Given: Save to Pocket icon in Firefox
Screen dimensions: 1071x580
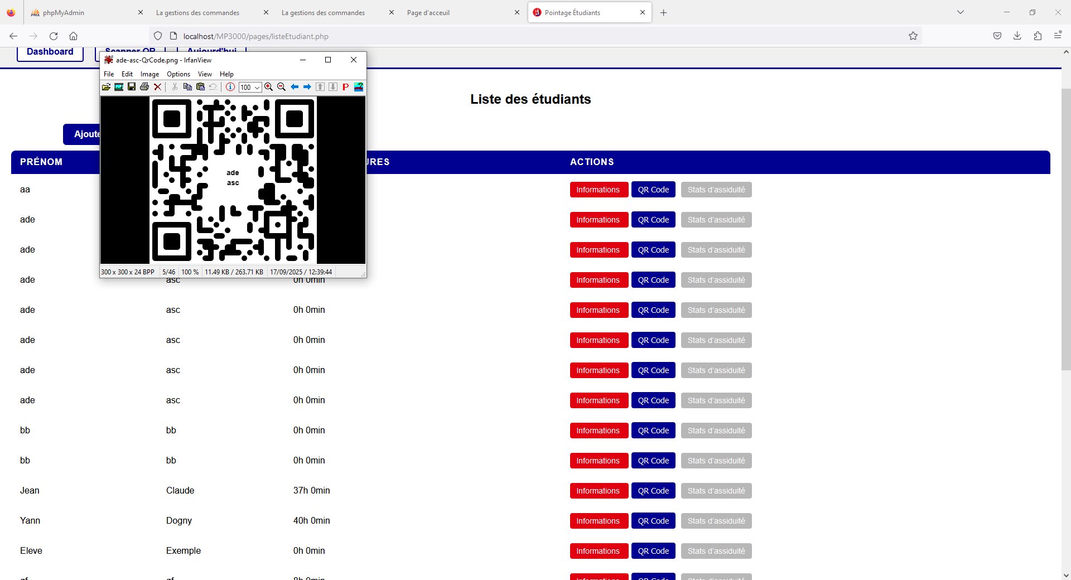Looking at the screenshot, I should [997, 36].
